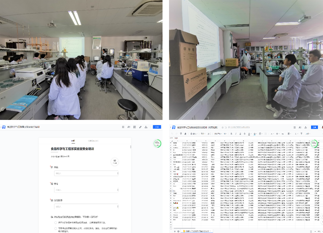Open the more tools menu at toolbar end

[x=308, y=134]
